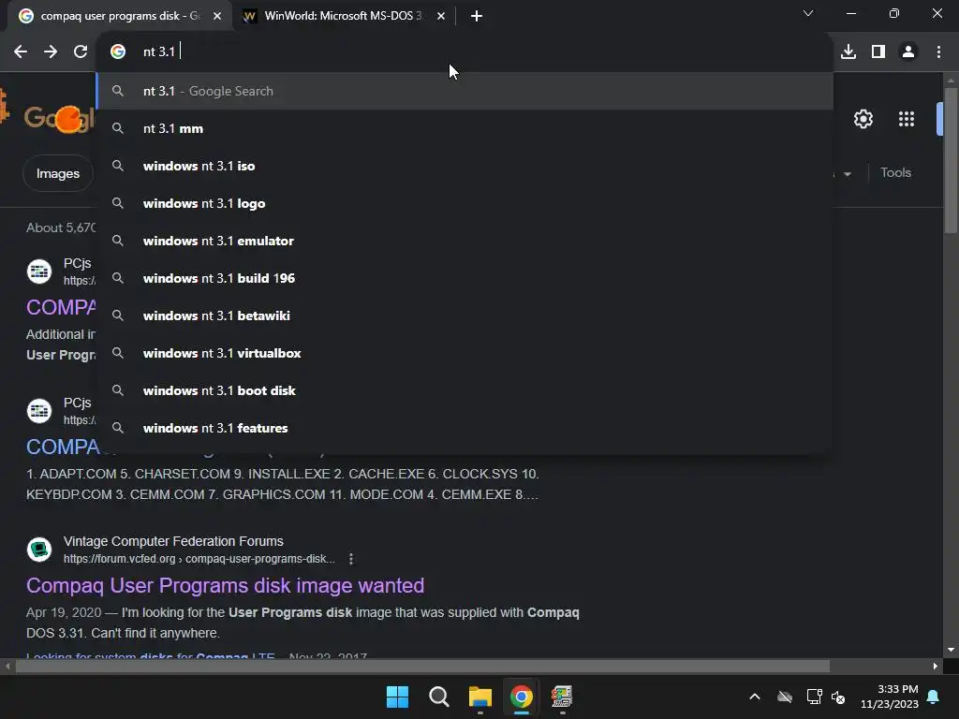Switch to WinWorld Microsoft MS-DOS tab

point(344,16)
